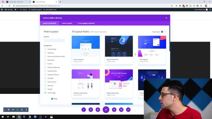Image resolution: width=212 pixels, height=119 pixels.
Task: Switch to the Layout predefiniti tab
Action: (49, 23)
